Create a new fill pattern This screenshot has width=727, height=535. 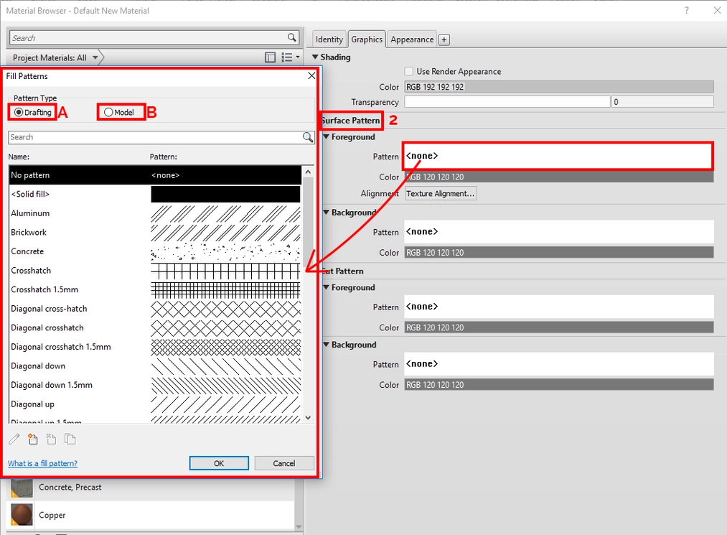point(32,439)
